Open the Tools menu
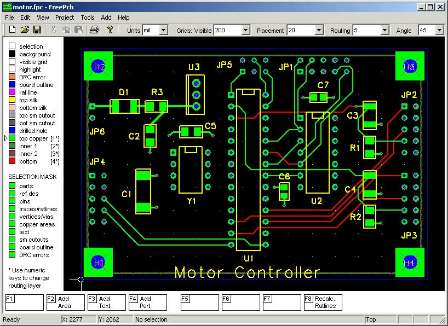This screenshot has width=448, height=326. (x=88, y=18)
